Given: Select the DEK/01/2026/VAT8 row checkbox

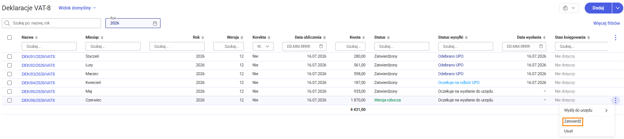Looking at the screenshot, I should tap(10, 57).
